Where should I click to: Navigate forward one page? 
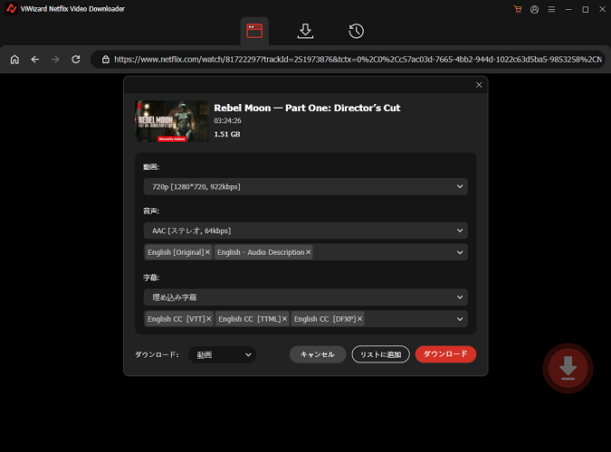pyautogui.click(x=55, y=59)
